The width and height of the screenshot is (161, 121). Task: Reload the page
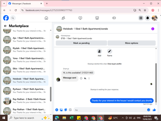click(x=16, y=10)
